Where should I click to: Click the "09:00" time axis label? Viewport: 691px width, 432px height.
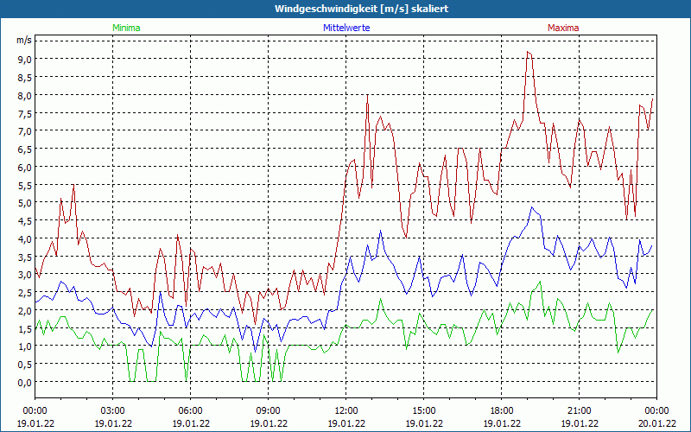click(x=268, y=411)
